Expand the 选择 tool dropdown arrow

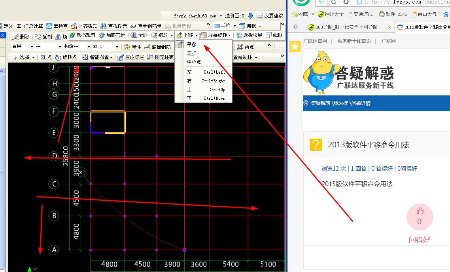[33, 57]
